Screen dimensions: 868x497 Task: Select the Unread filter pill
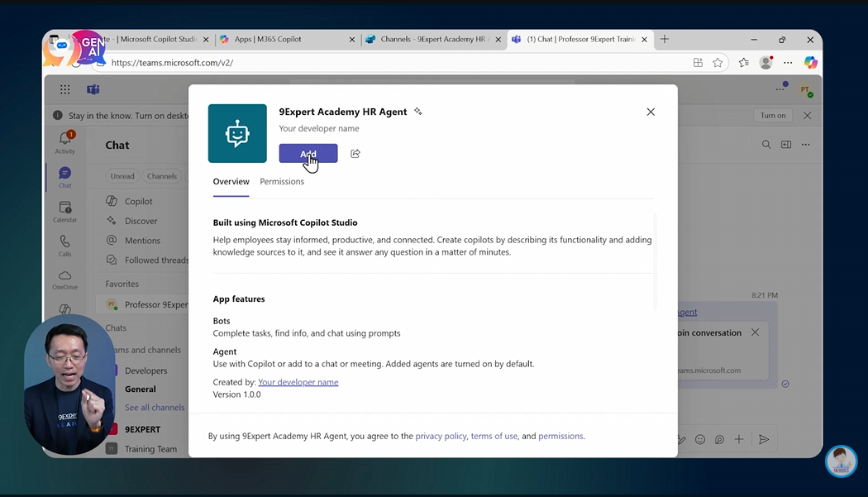click(122, 175)
